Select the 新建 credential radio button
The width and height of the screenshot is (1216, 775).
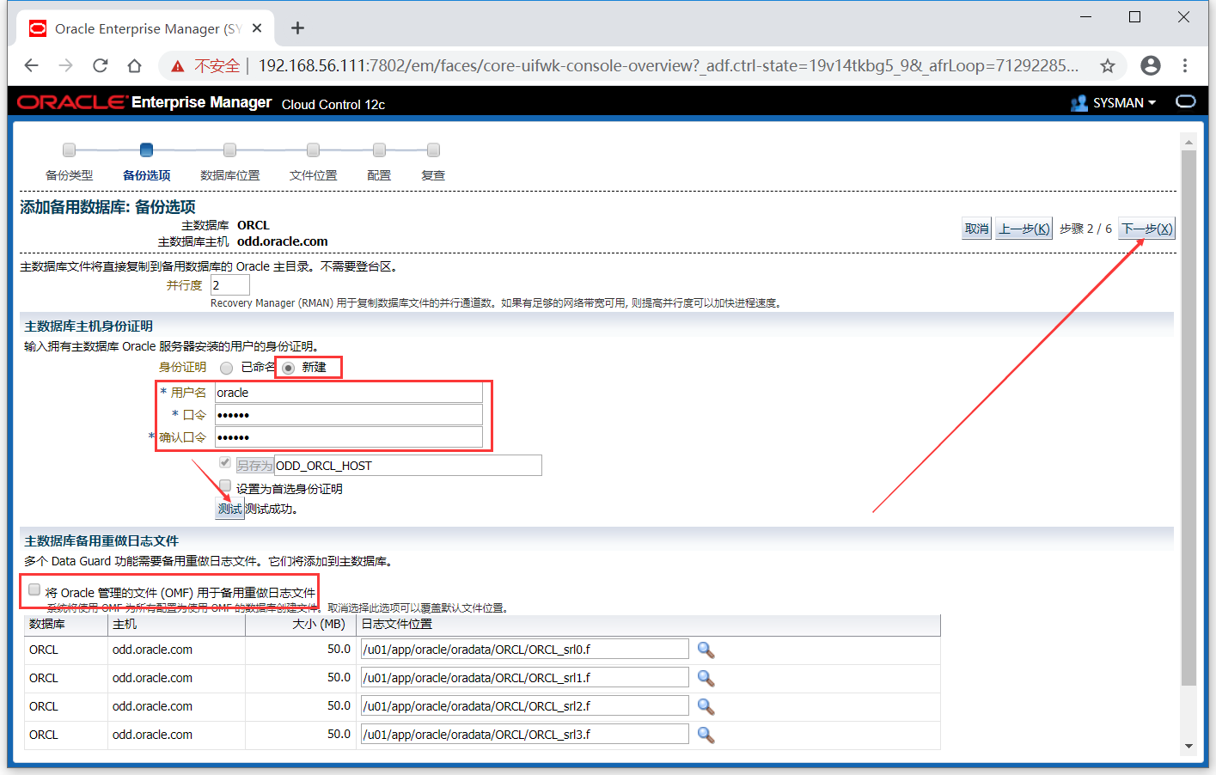pyautogui.click(x=288, y=368)
